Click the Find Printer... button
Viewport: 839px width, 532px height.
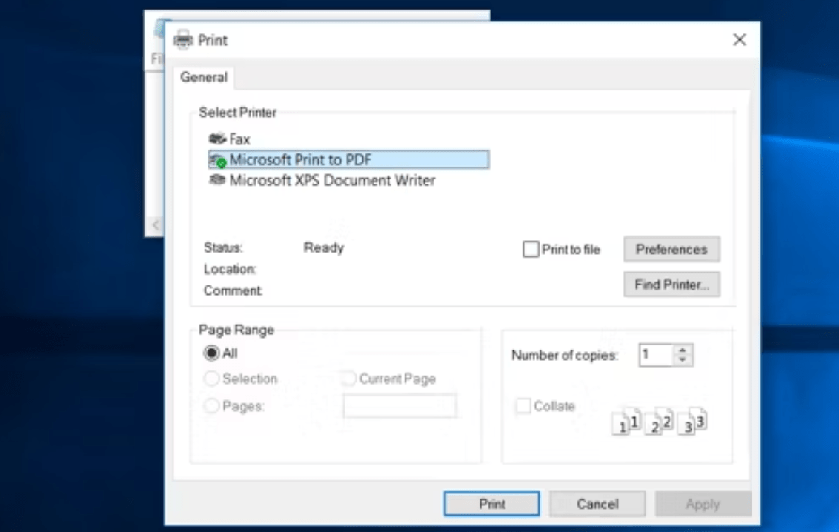pyautogui.click(x=671, y=285)
